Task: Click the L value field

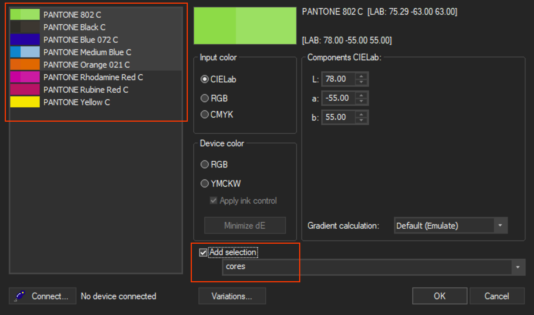Action: [x=338, y=79]
